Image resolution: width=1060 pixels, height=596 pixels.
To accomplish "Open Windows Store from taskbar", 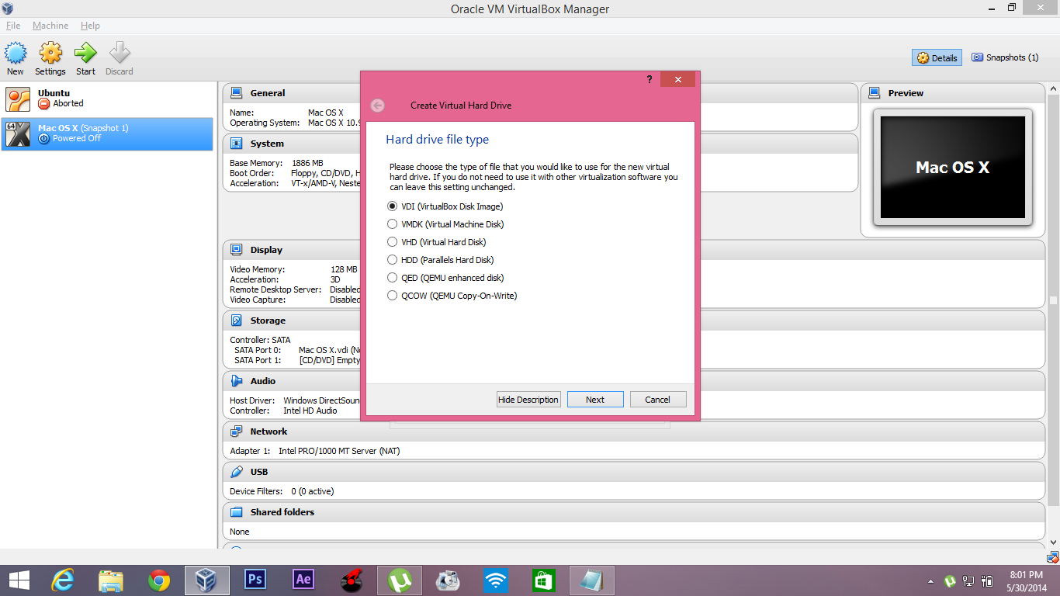I will point(544,580).
